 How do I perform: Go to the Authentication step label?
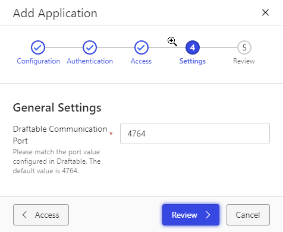coord(90,61)
